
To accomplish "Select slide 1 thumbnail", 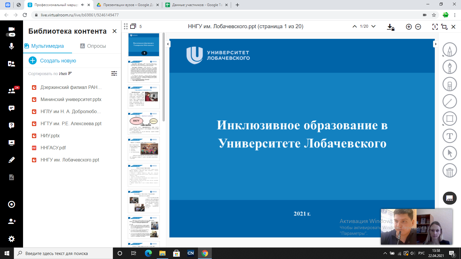I will (144, 45).
